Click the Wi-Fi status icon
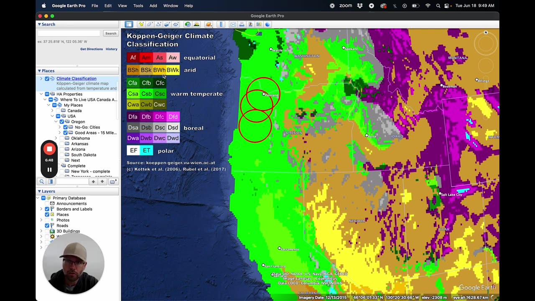The image size is (535, 301). coord(428,5)
